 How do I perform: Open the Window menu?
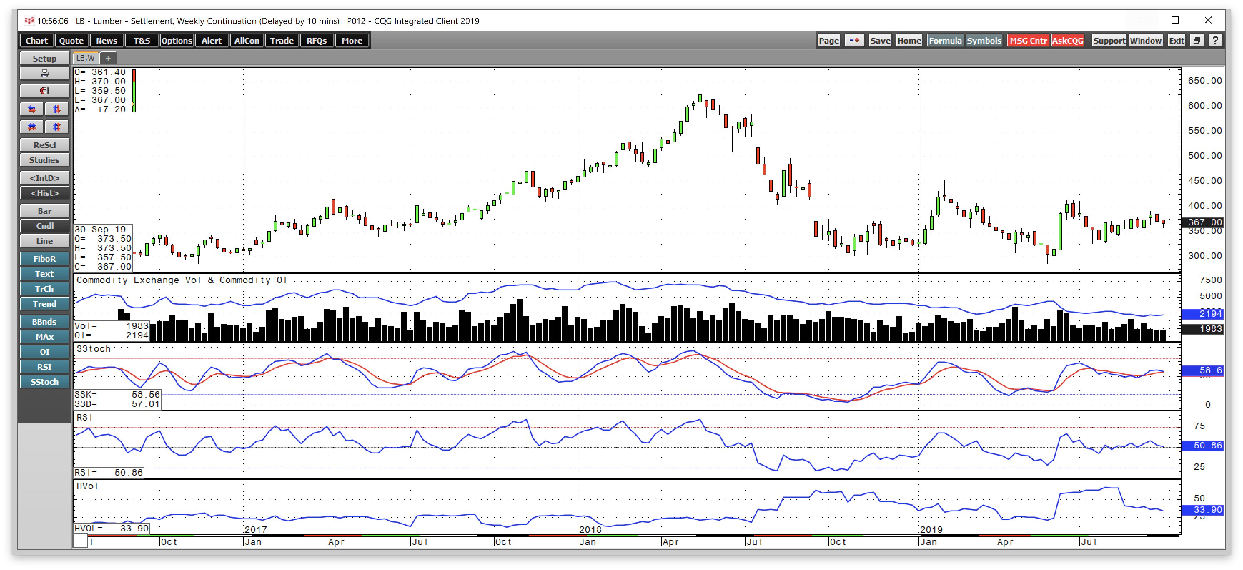pos(1146,40)
